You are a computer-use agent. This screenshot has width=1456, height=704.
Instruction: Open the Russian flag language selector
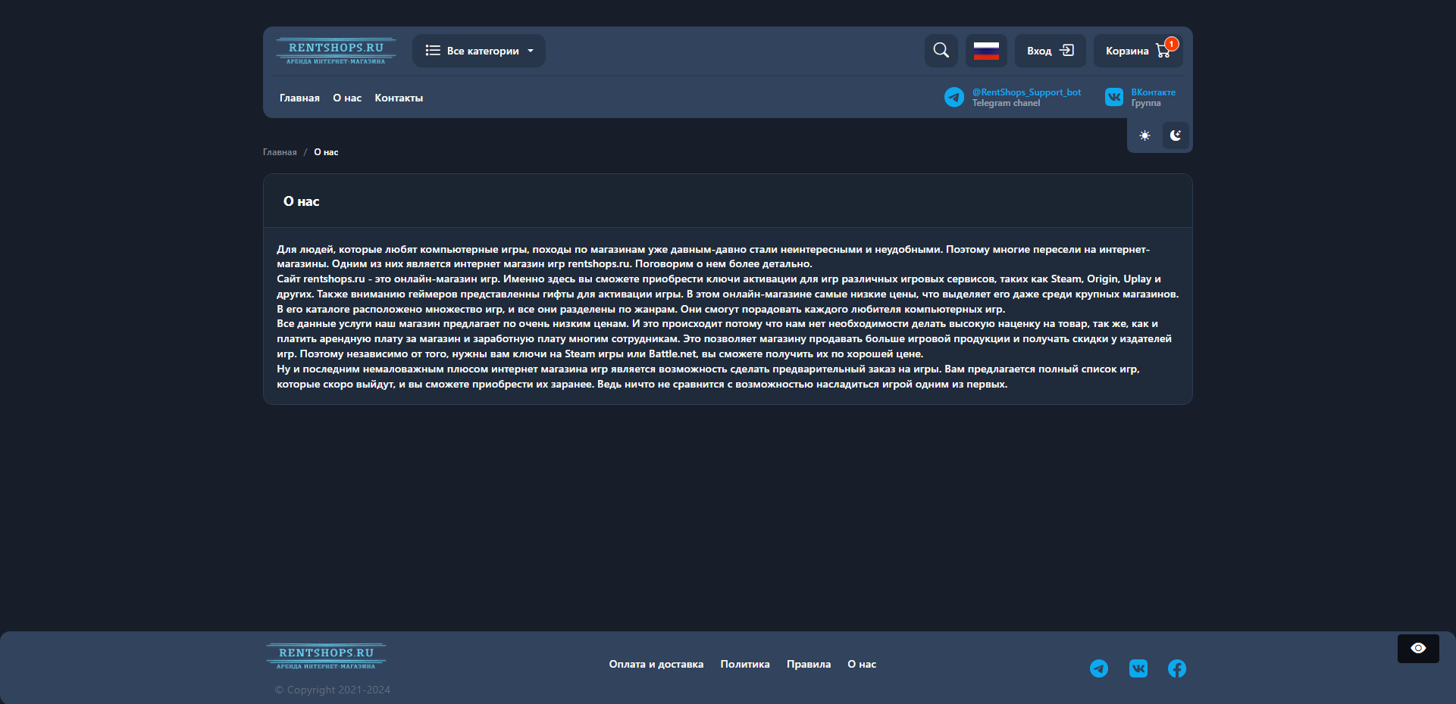[x=986, y=51]
